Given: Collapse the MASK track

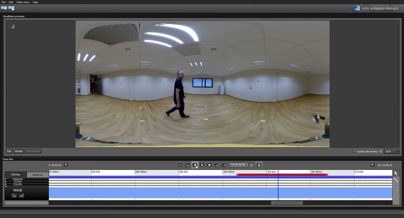Looking at the screenshot, I should (6, 187).
